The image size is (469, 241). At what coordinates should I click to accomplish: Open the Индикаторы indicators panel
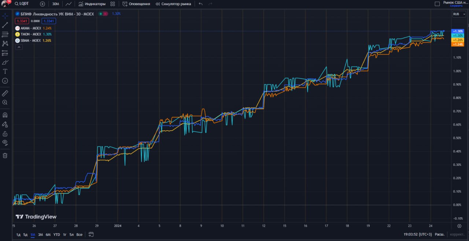click(92, 4)
